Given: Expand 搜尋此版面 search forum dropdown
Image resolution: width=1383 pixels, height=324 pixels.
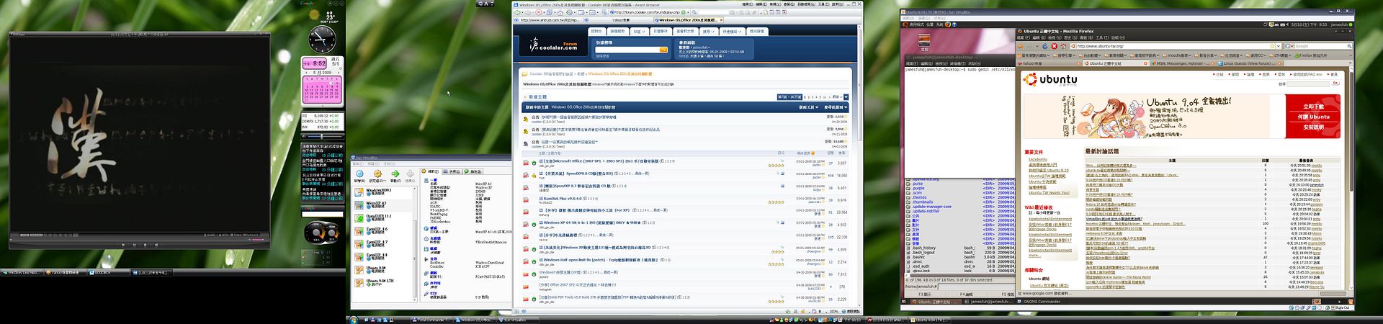Looking at the screenshot, I should coord(836,107).
